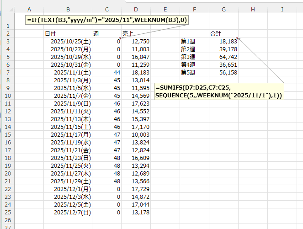The width and height of the screenshot is (303, 229).
Task: Select column A header
Action: 29,9
